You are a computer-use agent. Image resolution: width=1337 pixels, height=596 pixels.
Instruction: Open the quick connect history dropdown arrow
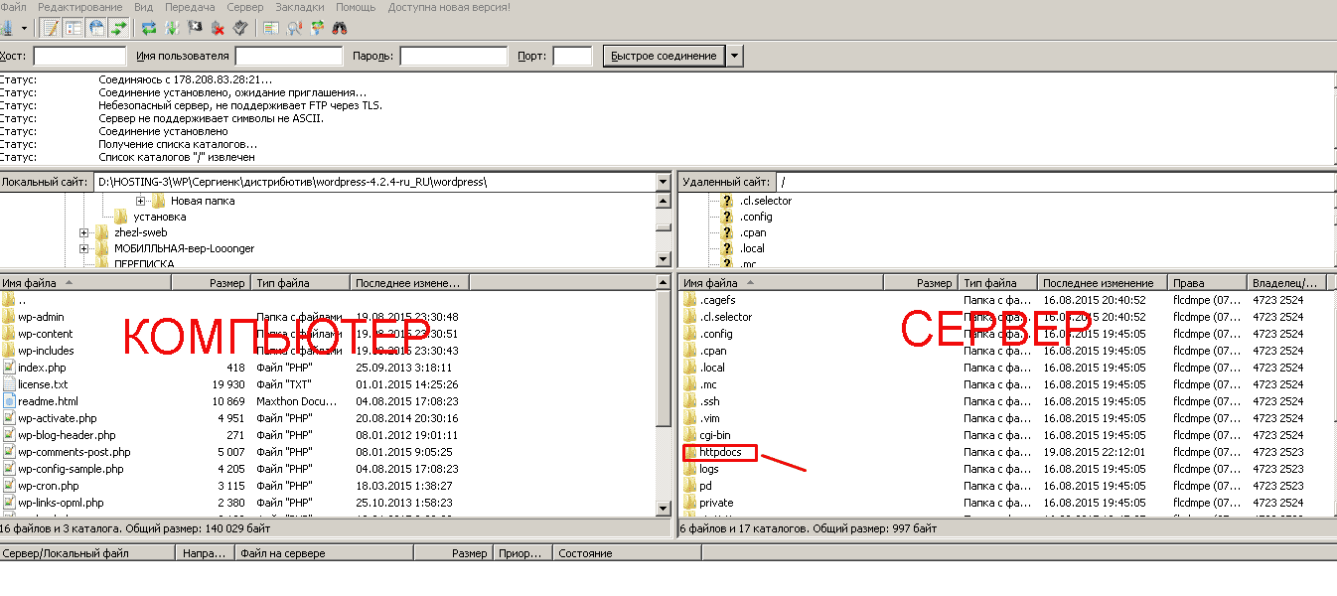click(x=734, y=57)
